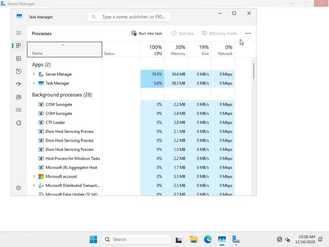Sort processes by Name column header
The height and width of the screenshot is (247, 329).
pos(65,50)
